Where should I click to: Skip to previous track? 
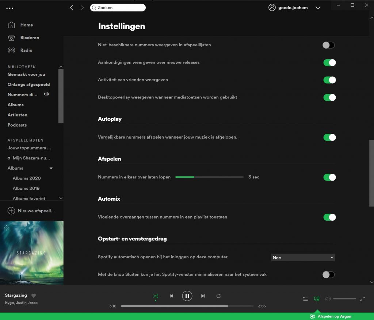tap(171, 296)
